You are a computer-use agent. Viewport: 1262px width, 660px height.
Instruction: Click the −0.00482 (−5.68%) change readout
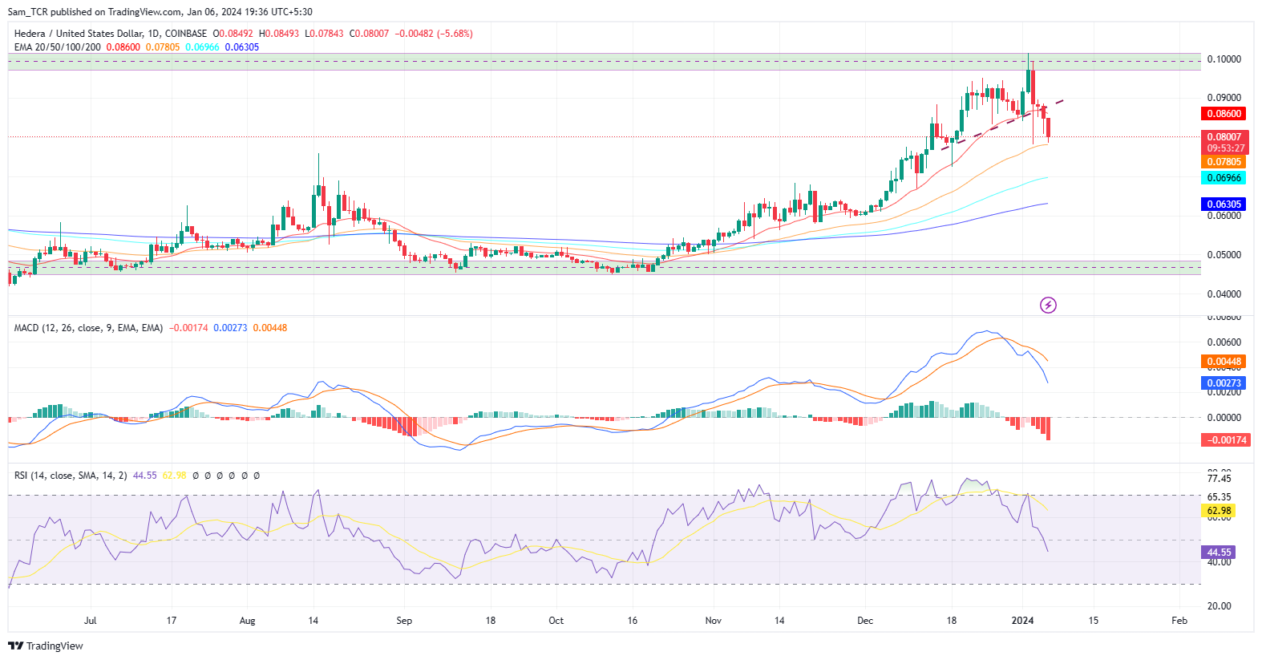click(435, 34)
